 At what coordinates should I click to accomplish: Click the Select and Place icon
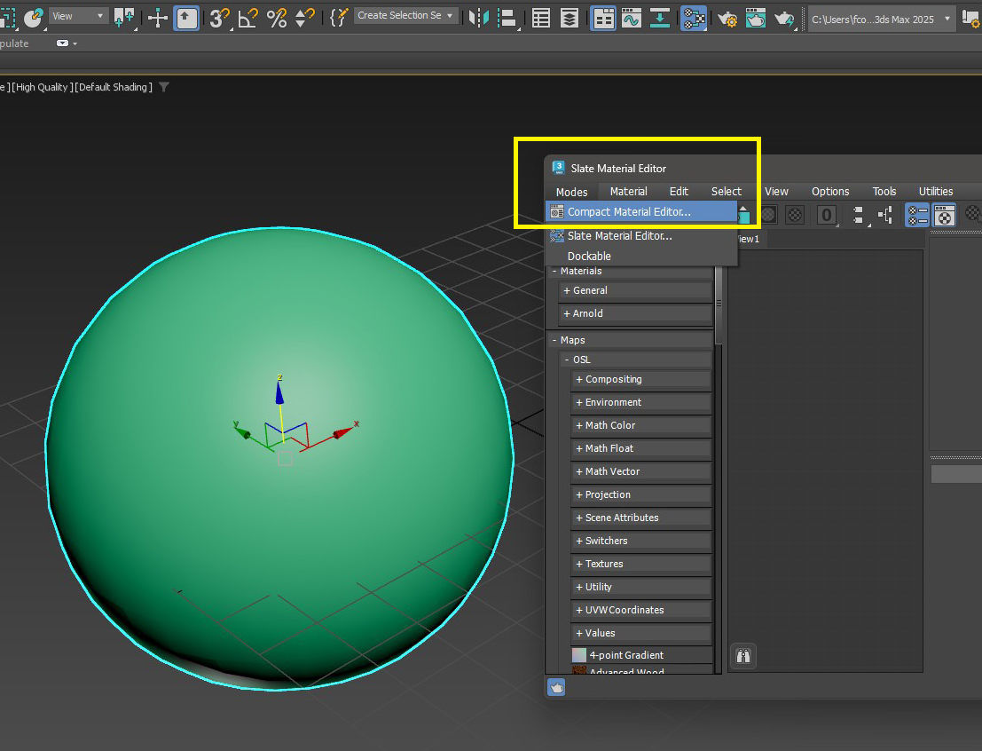pyautogui.click(x=33, y=18)
